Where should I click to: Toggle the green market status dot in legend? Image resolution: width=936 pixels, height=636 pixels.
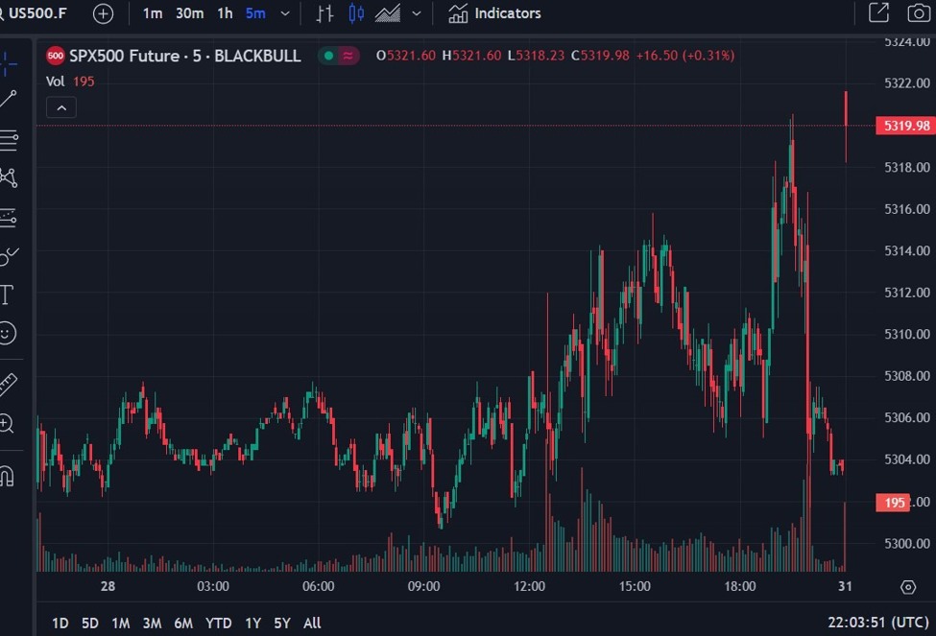tap(327, 57)
